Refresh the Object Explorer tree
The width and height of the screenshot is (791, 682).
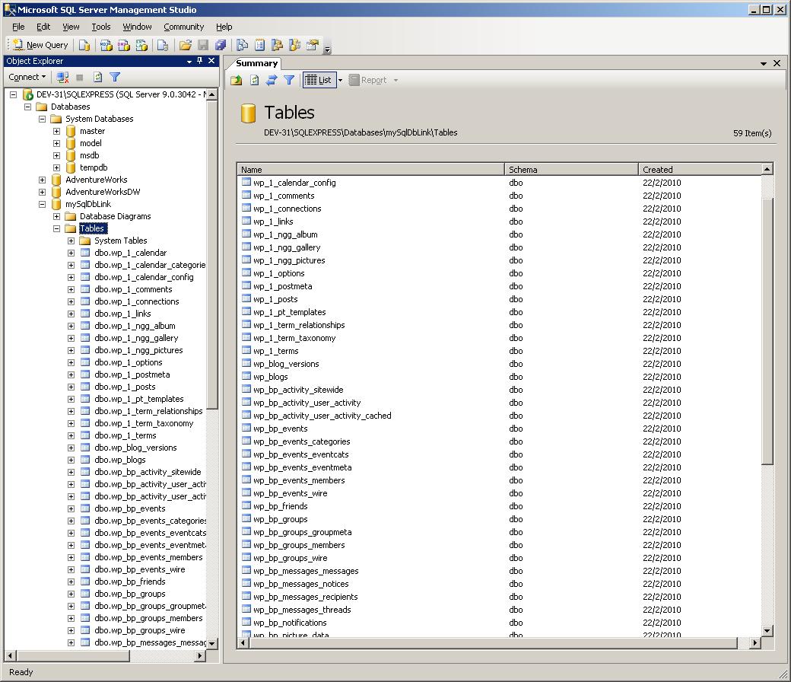click(x=98, y=77)
